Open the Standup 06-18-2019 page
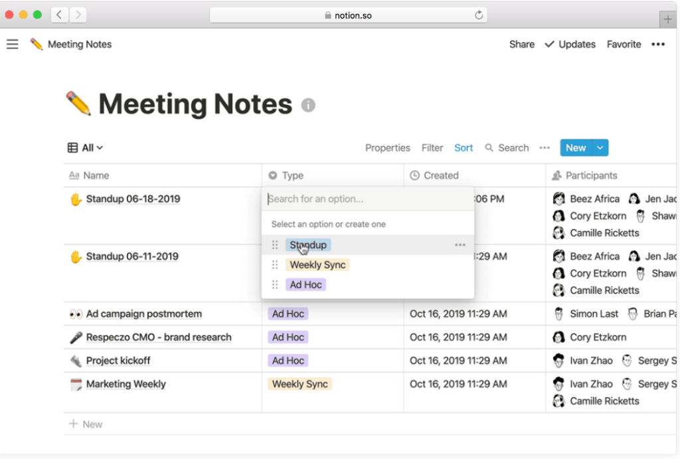This screenshot has height=459, width=680. (133, 199)
